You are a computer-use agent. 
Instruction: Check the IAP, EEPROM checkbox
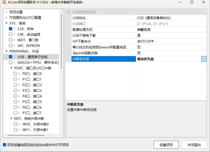pyautogui.click(x=11, y=46)
